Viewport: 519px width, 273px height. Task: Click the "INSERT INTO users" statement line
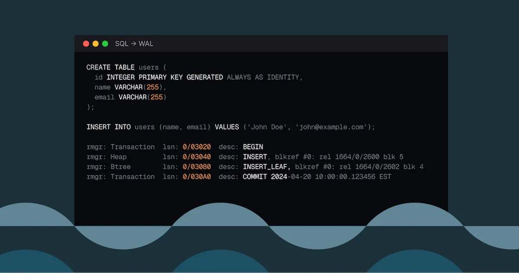(x=231, y=127)
